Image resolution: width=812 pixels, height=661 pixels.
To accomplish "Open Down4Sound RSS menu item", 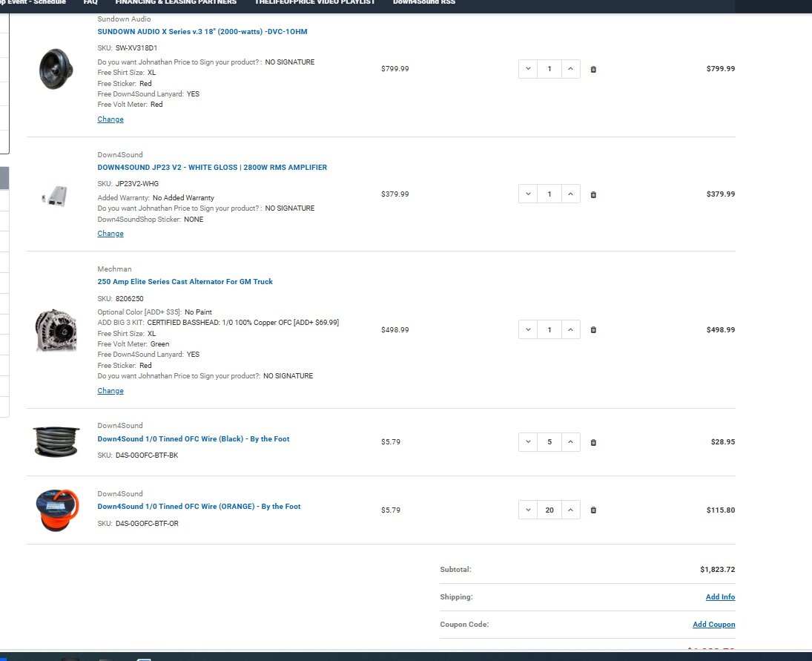I will (424, 2).
